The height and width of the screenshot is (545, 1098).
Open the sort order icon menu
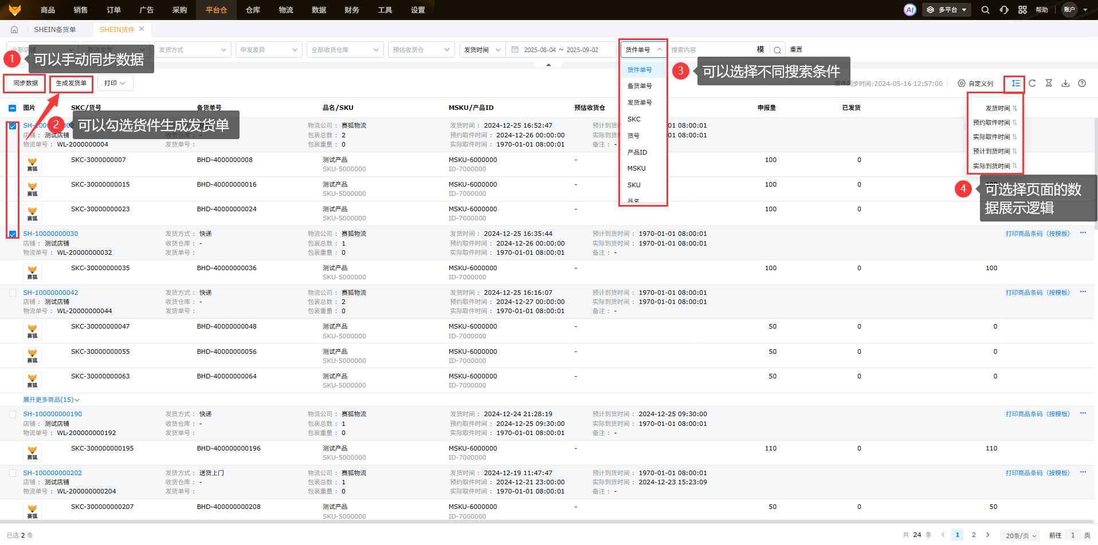1015,83
